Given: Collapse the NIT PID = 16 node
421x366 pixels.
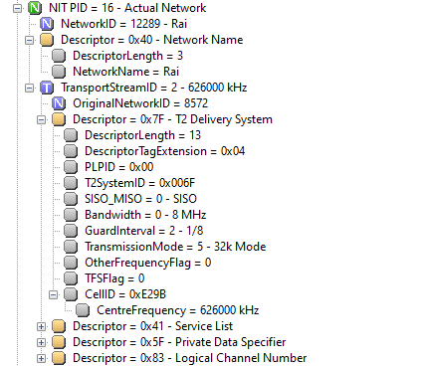Looking at the screenshot, I should pyautogui.click(x=17, y=8).
